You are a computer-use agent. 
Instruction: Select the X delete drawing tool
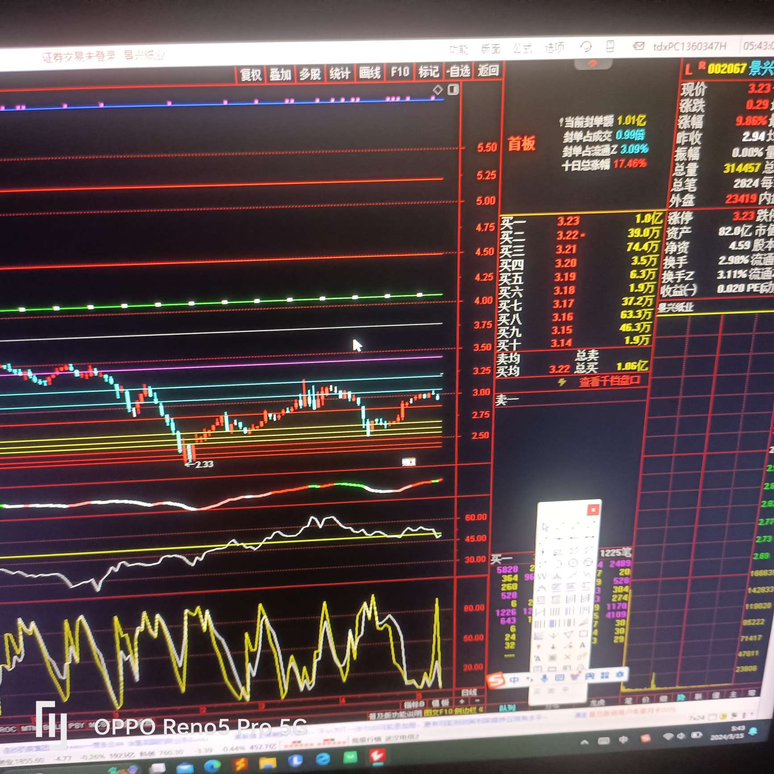point(567,657)
